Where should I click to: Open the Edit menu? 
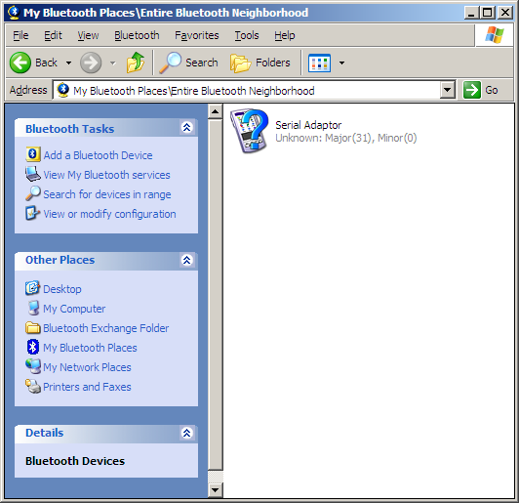pyautogui.click(x=53, y=35)
